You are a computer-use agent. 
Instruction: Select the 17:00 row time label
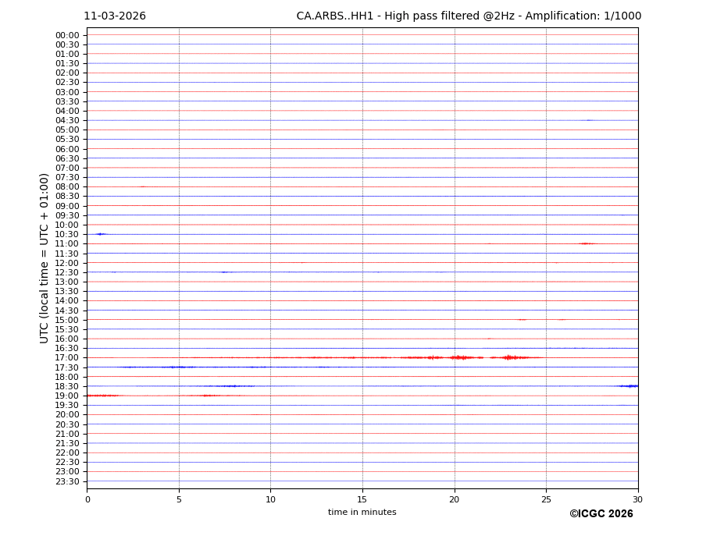tap(66, 358)
